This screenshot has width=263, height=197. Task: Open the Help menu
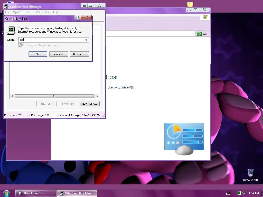click(55, 12)
